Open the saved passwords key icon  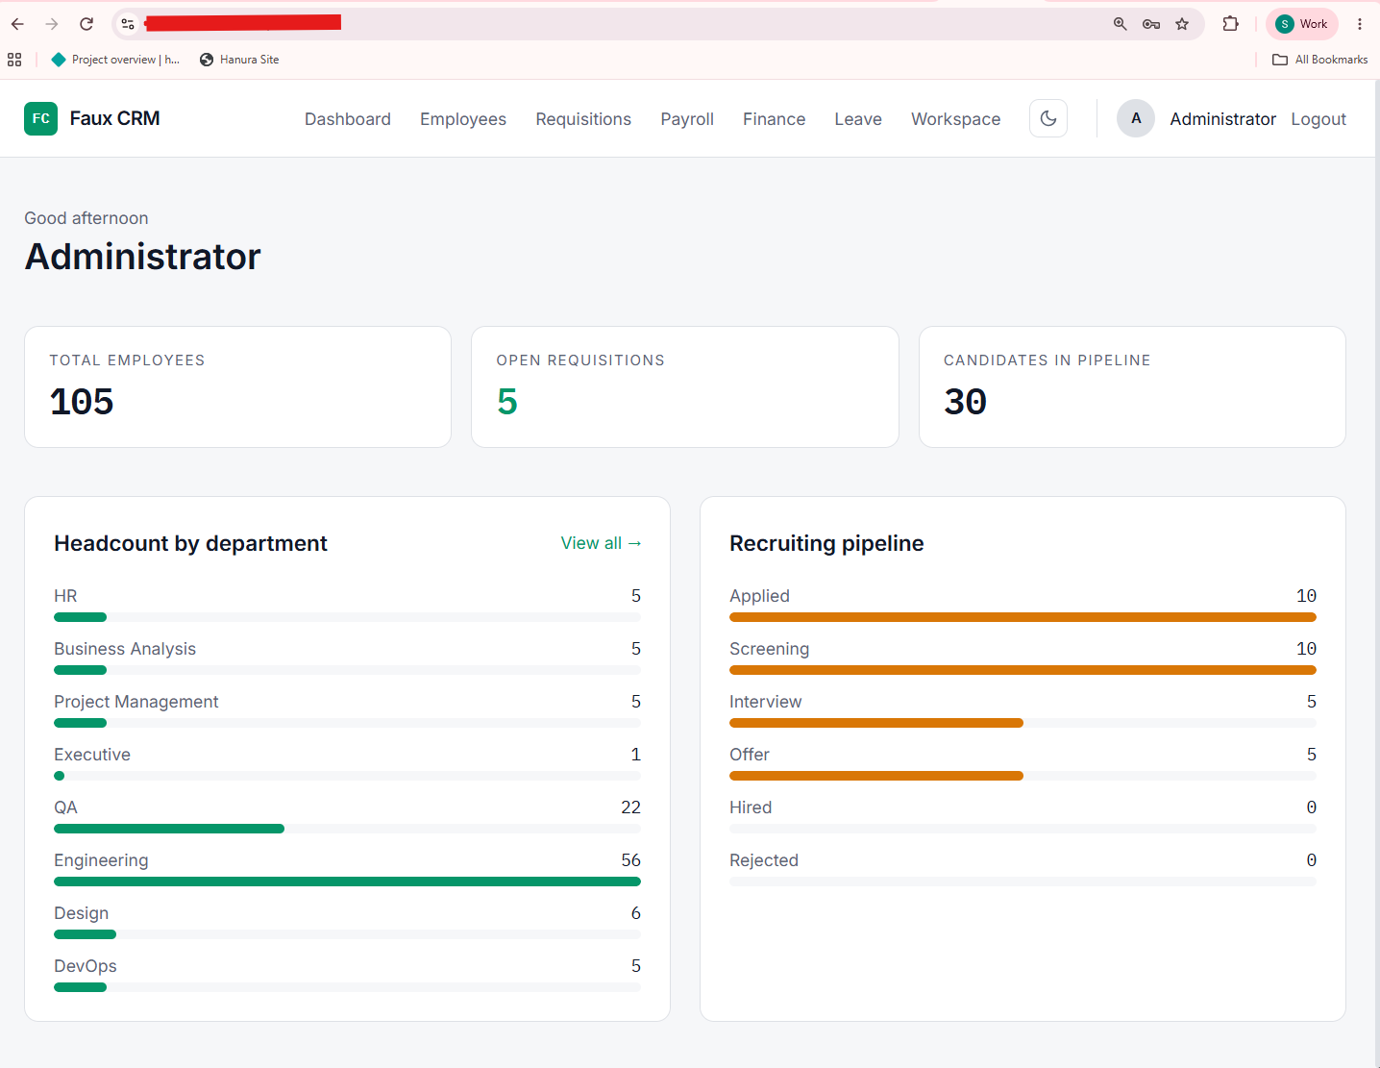click(x=1151, y=24)
